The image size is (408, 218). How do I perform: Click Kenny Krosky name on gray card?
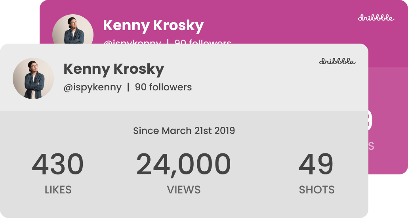(x=114, y=69)
